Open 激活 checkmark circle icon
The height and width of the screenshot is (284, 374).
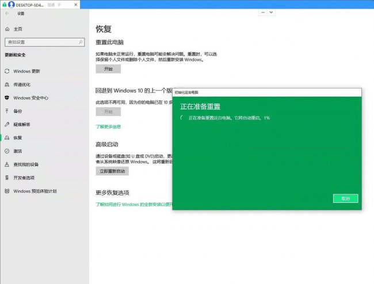point(7,151)
